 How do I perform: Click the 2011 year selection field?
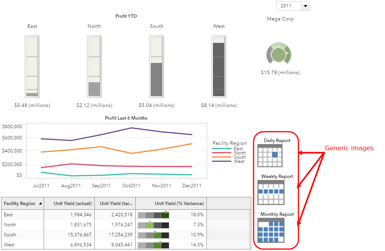pyautogui.click(x=288, y=6)
